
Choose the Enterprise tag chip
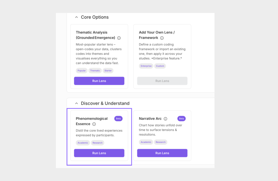click(x=146, y=66)
